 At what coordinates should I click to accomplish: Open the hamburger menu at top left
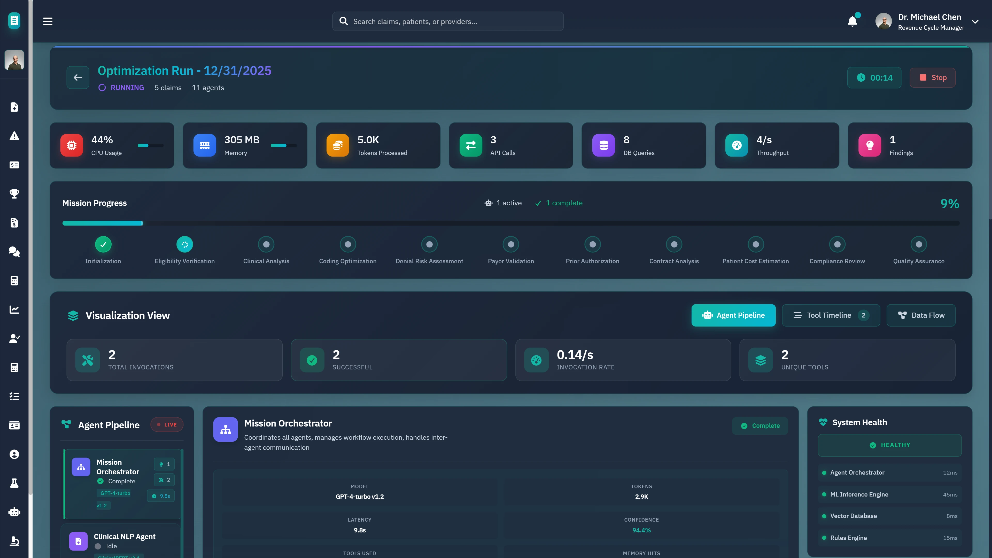point(48,21)
